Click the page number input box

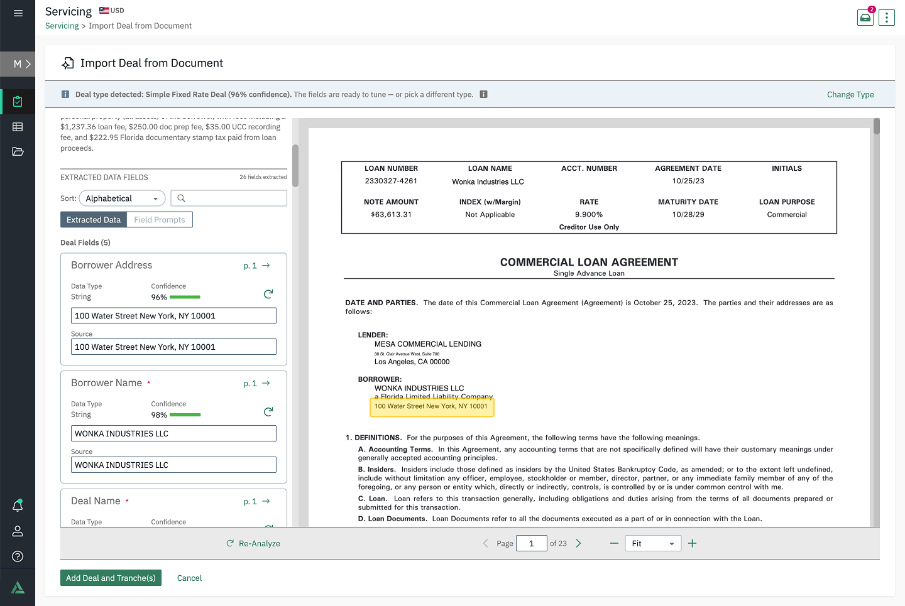[x=531, y=543]
